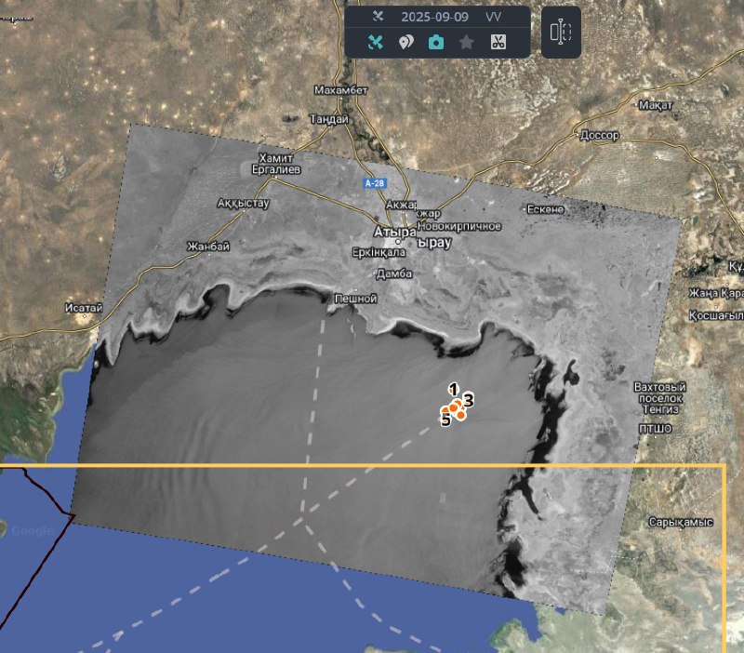Click the teal satellite imagery icon
Screen dimensions: 744x653
coord(376,42)
